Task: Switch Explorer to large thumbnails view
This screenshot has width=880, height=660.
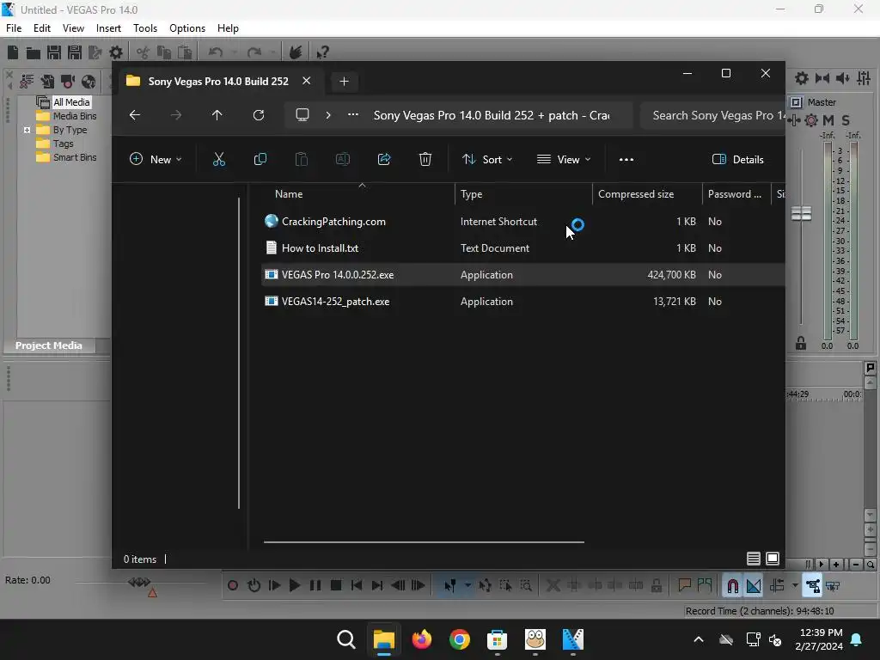Action: 773,559
